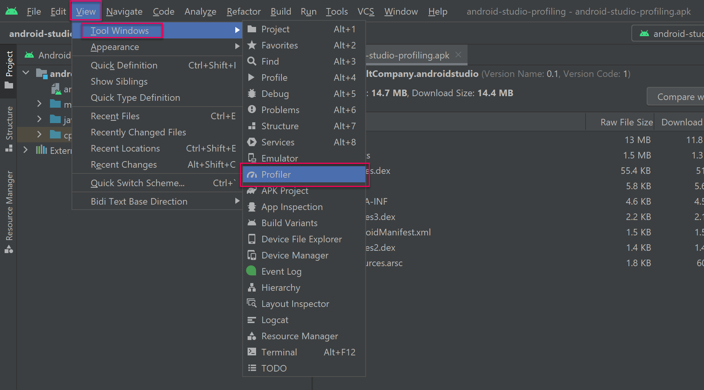Click the Hierarchy icon
Screen dimensions: 704x390
[x=252, y=288]
